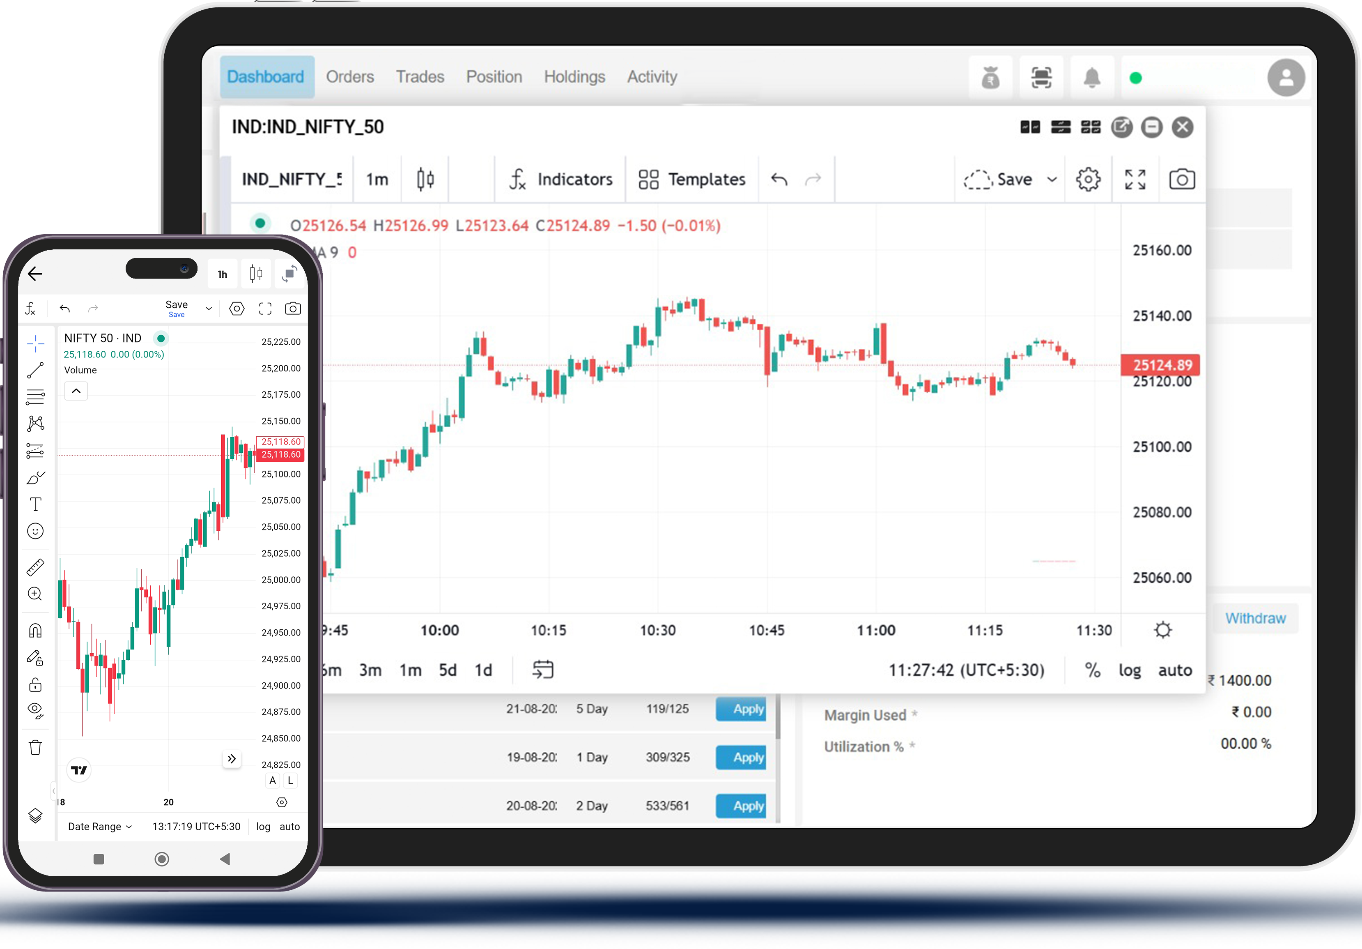Tap the back arrow on the phone
This screenshot has width=1362, height=949.
click(x=35, y=274)
